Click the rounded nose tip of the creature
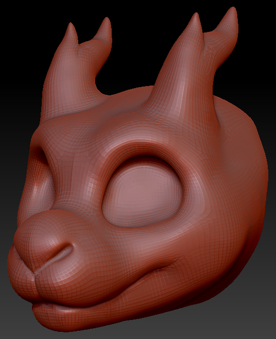This screenshot has width=276, height=339. pyautogui.click(x=32, y=232)
